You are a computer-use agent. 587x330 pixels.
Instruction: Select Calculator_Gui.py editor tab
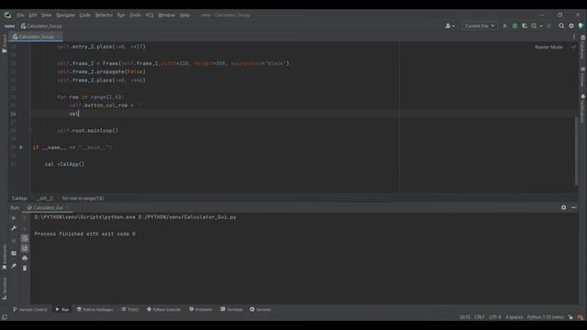(x=37, y=37)
